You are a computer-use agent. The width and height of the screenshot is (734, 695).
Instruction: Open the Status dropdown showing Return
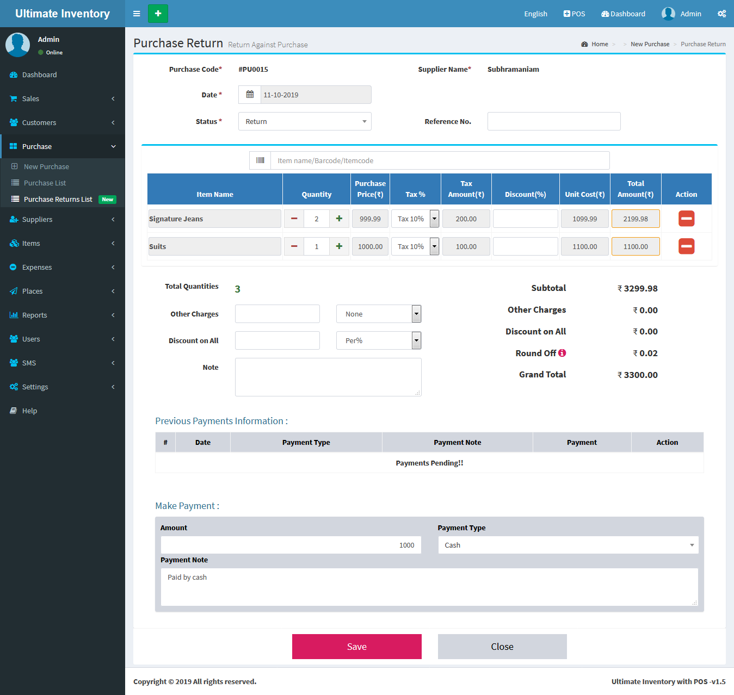click(305, 121)
